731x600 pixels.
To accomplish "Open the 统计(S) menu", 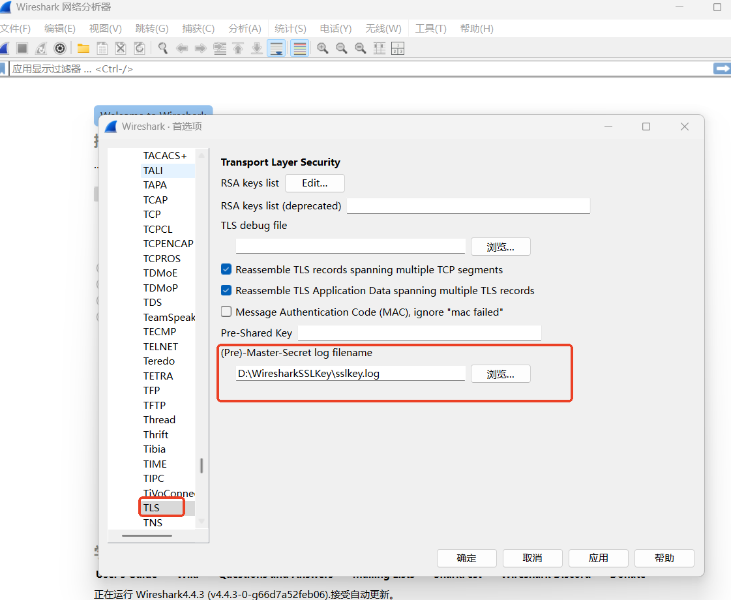I will 290,29.
